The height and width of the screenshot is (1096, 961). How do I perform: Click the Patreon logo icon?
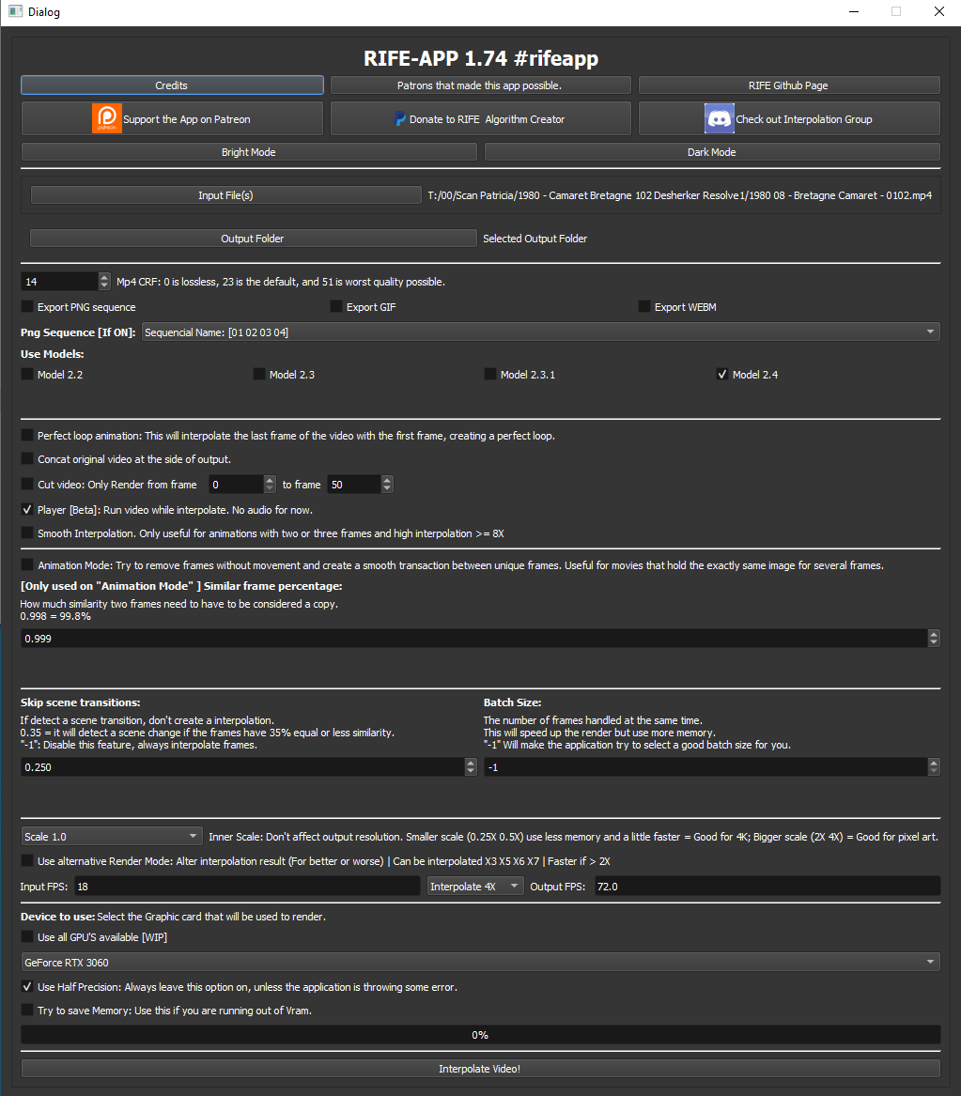coord(107,119)
